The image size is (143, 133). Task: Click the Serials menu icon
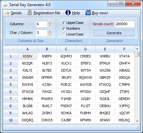click(x=7, y=13)
